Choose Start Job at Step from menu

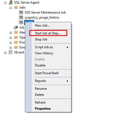tap(48, 33)
